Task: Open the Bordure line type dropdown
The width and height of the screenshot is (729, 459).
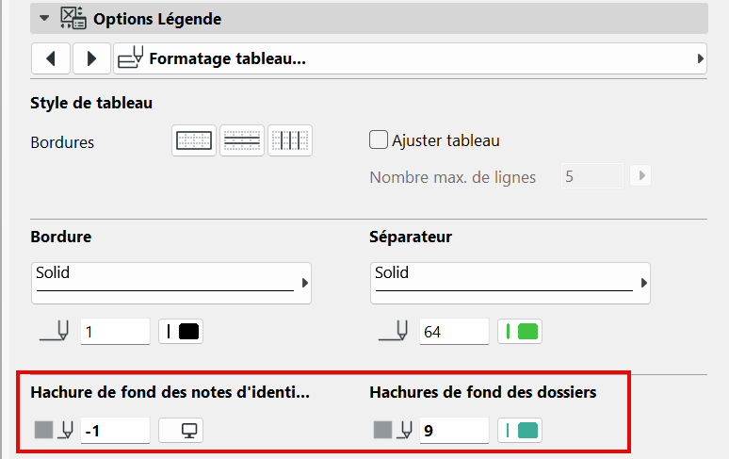Action: pos(170,283)
